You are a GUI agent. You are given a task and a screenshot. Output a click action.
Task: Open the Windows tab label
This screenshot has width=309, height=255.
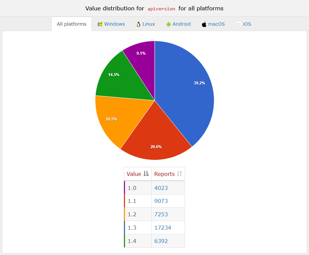[x=114, y=24]
